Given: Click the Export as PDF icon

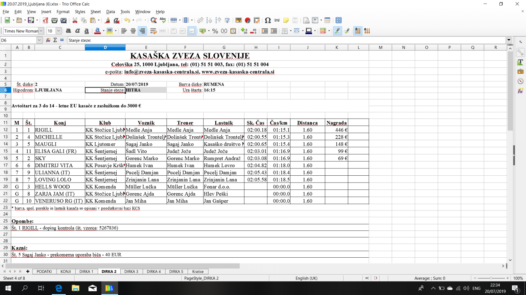Looking at the screenshot, I should click(x=45, y=20).
